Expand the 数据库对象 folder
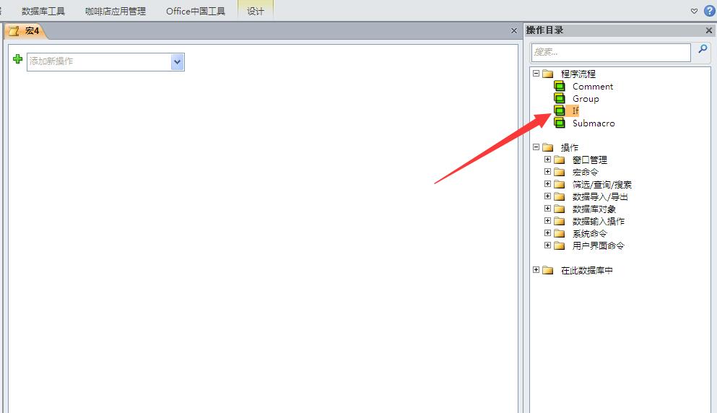The height and width of the screenshot is (413, 717). [x=547, y=209]
